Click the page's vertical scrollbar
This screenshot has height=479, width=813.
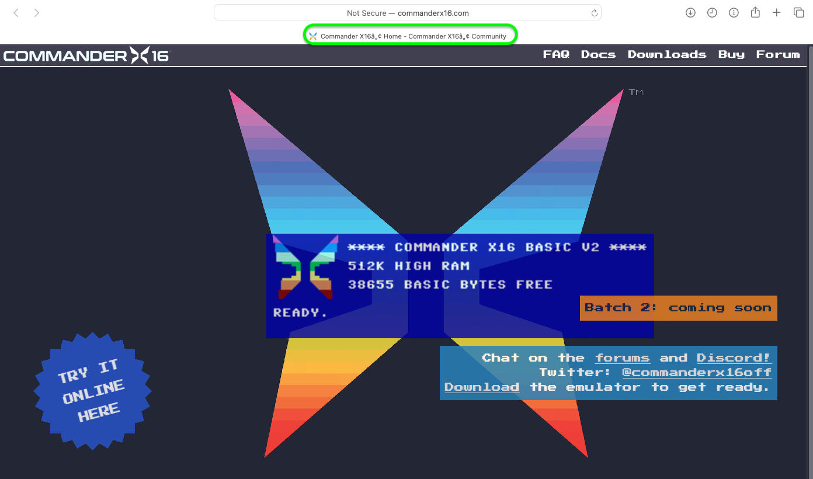pyautogui.click(x=810, y=262)
